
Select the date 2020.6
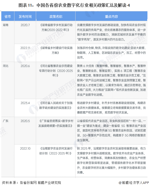tap(25, 66)
